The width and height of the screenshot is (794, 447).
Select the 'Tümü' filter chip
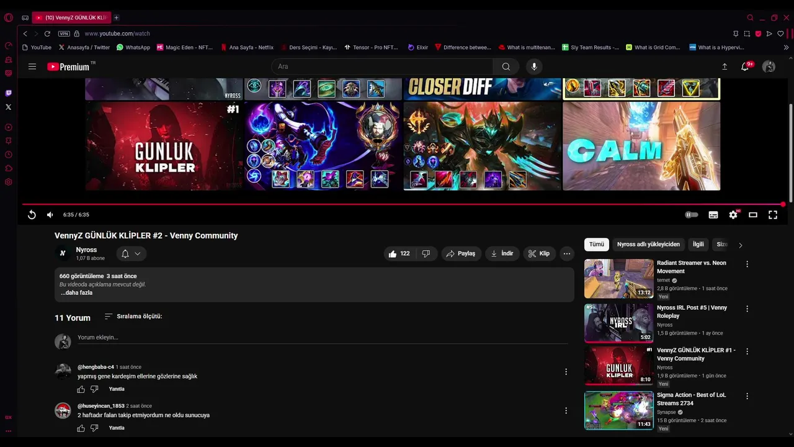point(597,245)
